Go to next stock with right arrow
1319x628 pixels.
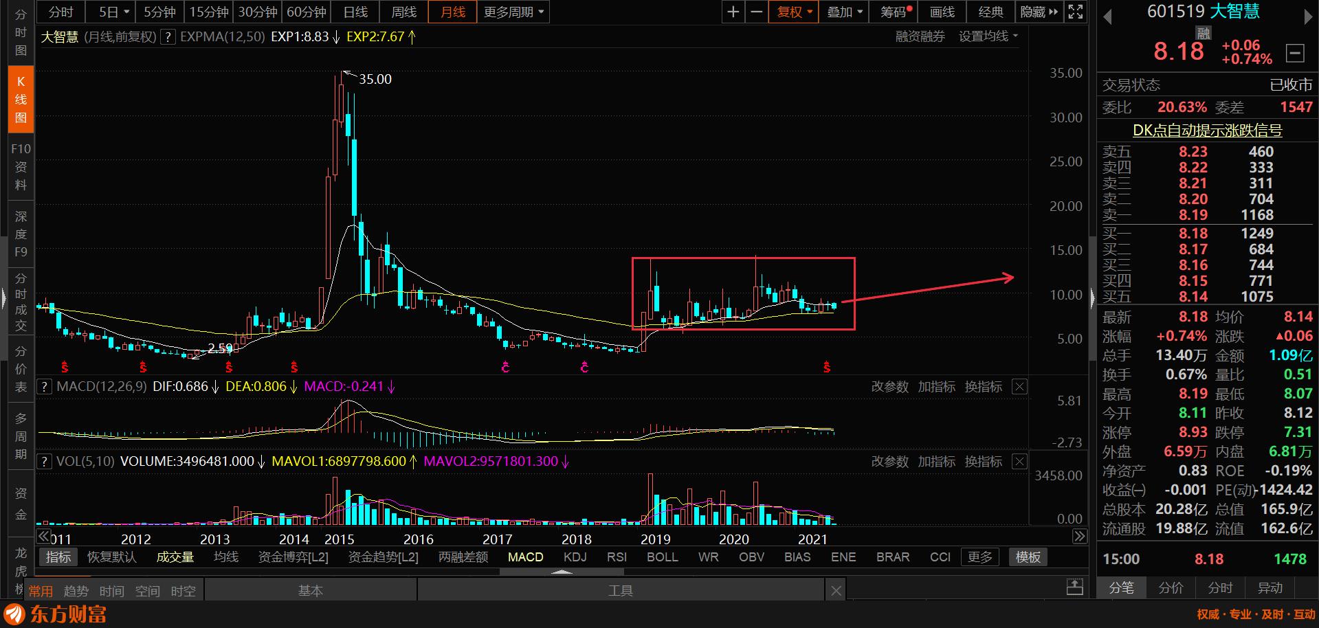tap(1308, 18)
